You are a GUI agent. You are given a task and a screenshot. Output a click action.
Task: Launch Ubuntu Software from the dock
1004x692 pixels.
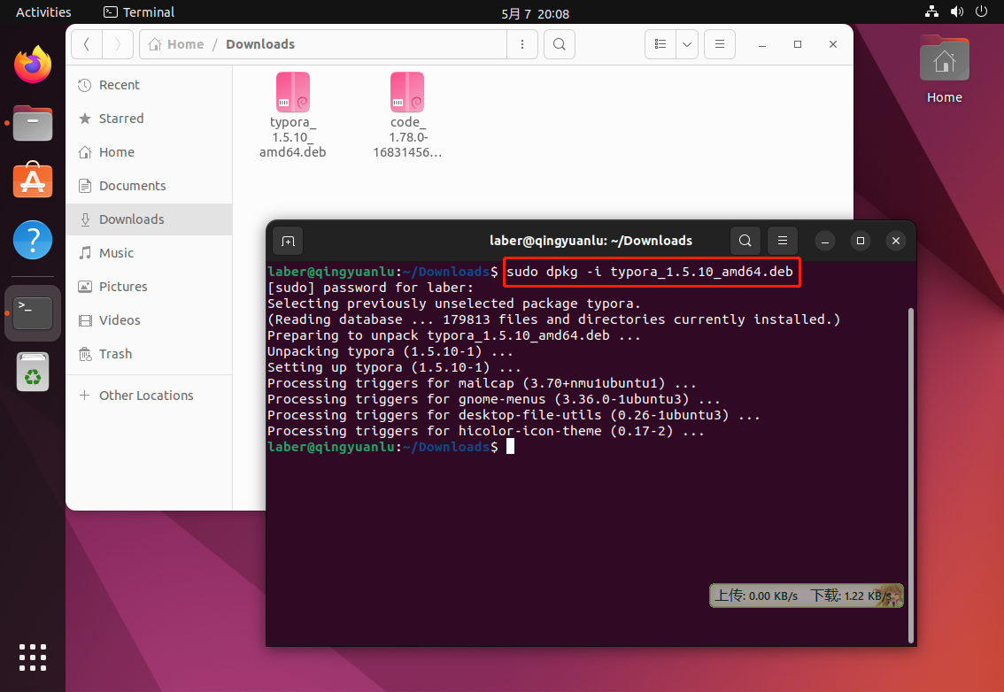33,181
